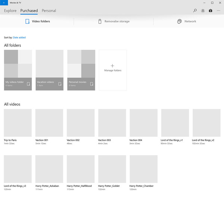Click the Manage folders label

(x=113, y=70)
